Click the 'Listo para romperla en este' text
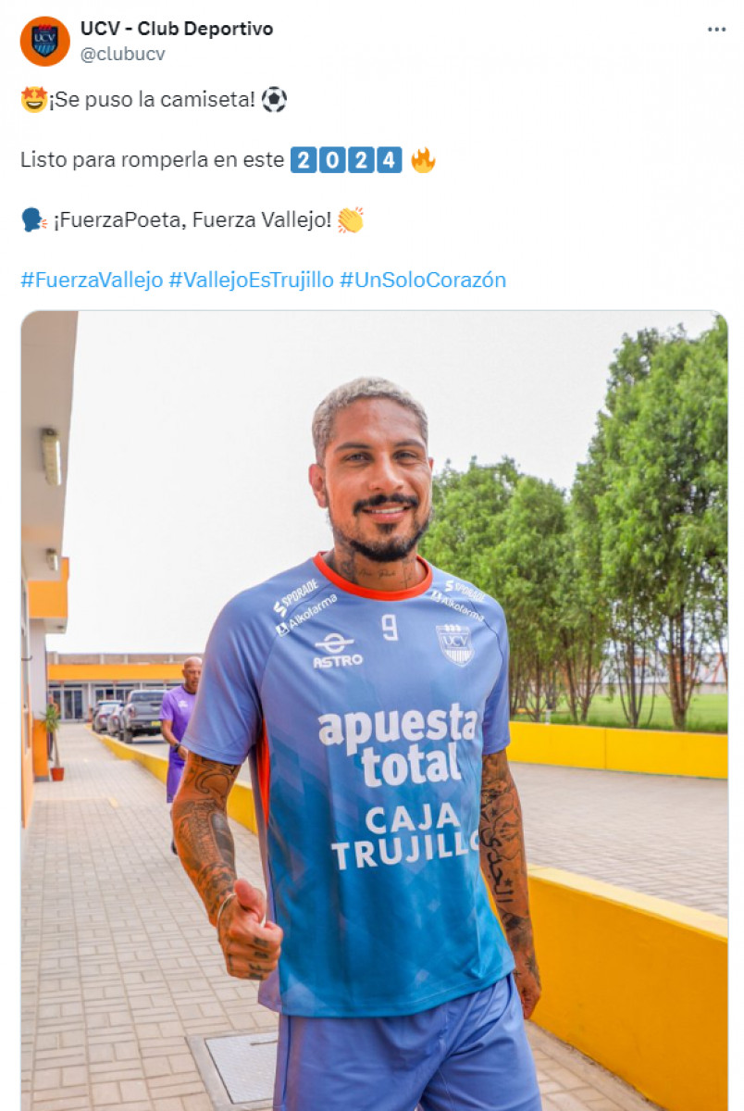744x1111 pixels. tap(152, 160)
